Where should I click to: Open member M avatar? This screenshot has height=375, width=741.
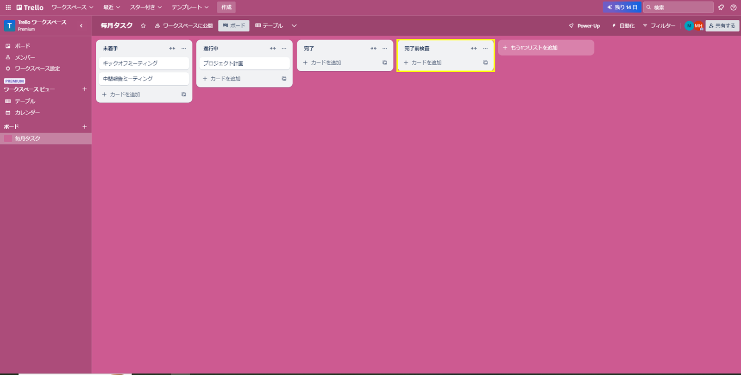(x=689, y=26)
